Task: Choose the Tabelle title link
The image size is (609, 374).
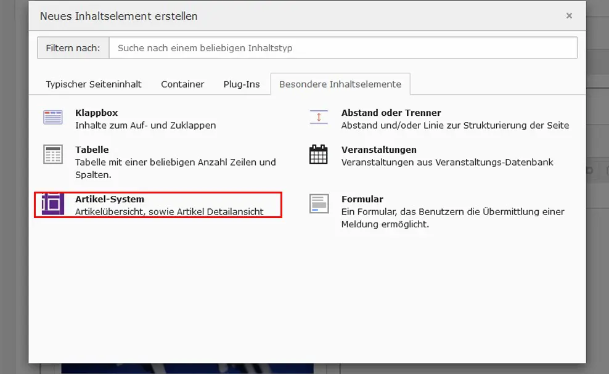Action: coord(92,150)
